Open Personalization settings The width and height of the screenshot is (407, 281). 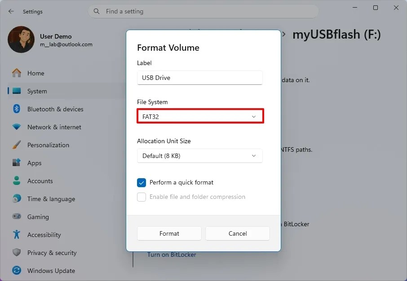pos(66,145)
